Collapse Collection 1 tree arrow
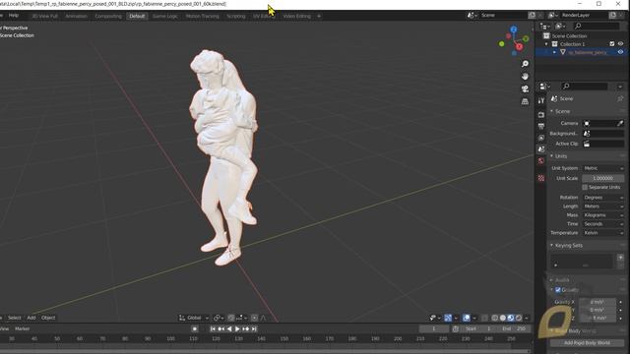 (x=546, y=44)
